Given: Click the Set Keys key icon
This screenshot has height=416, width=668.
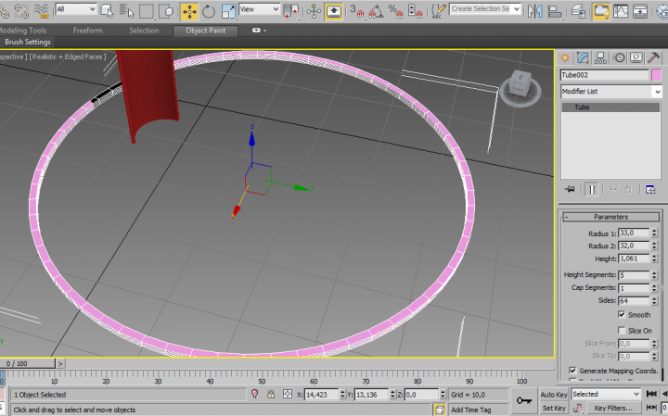Looking at the screenshot, I should pos(524,400).
